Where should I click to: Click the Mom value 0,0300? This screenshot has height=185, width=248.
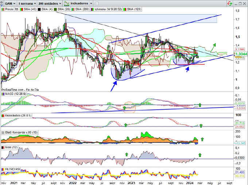coord(240,158)
